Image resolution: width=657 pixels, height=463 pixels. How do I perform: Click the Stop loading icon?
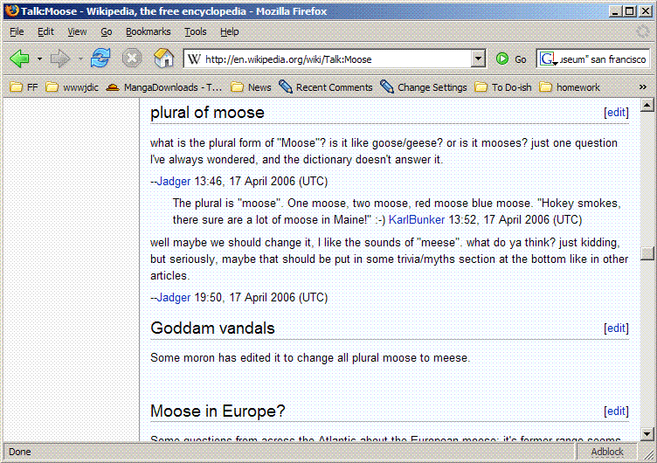tap(132, 59)
